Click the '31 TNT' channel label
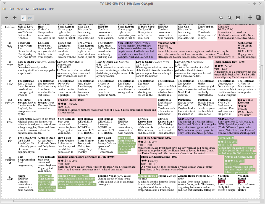Image resolution: width=265 pixels, height=204 pixels. 10,64
